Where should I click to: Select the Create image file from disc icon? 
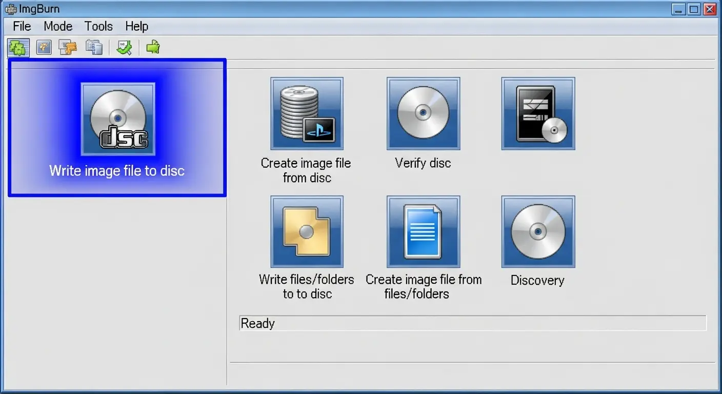coord(307,113)
